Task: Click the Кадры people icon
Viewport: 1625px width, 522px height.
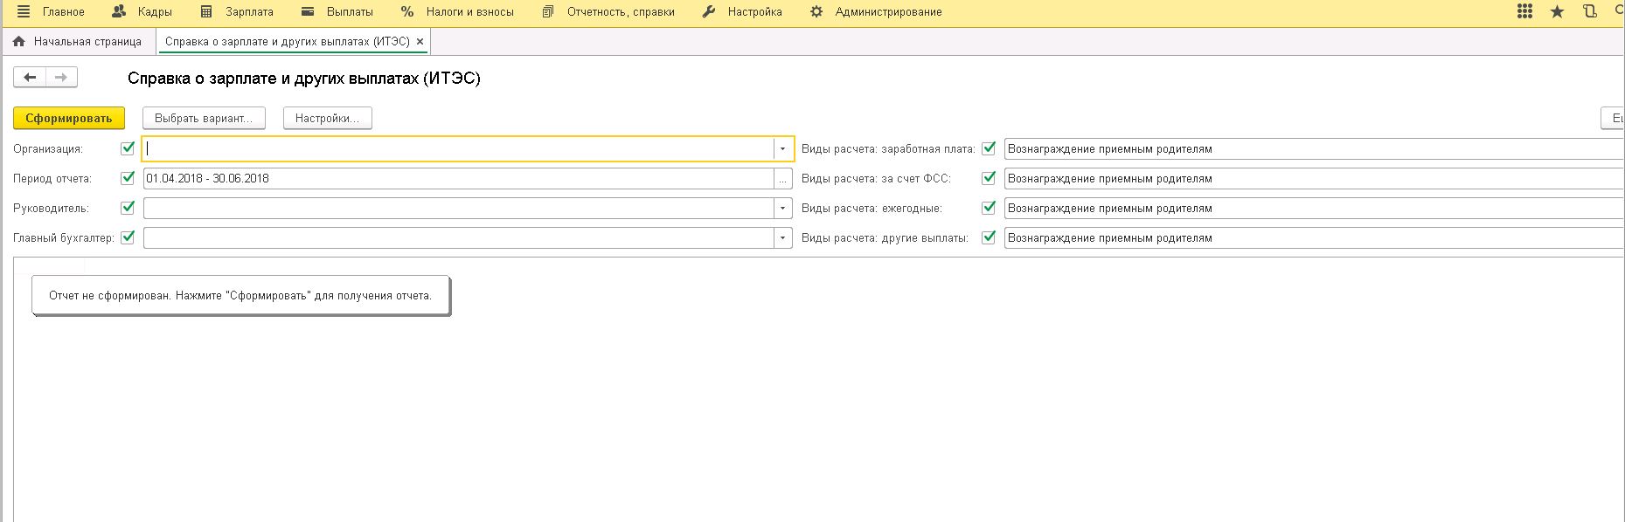Action: click(120, 12)
